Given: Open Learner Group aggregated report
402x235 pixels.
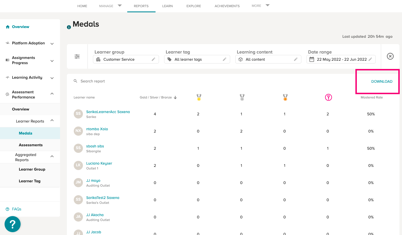Looking at the screenshot, I should pos(32,169).
